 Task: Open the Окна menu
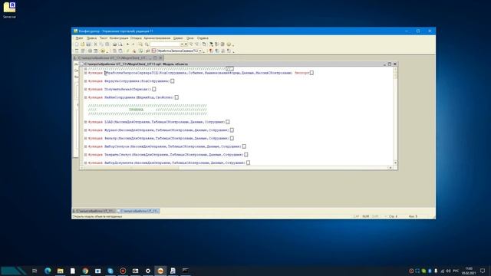click(x=189, y=38)
